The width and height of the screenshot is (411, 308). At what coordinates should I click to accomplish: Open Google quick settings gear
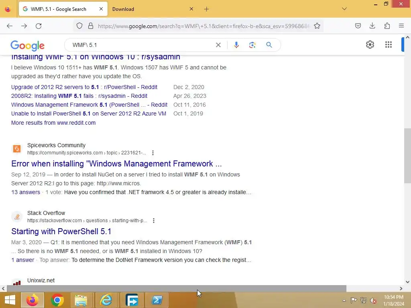pos(370,45)
